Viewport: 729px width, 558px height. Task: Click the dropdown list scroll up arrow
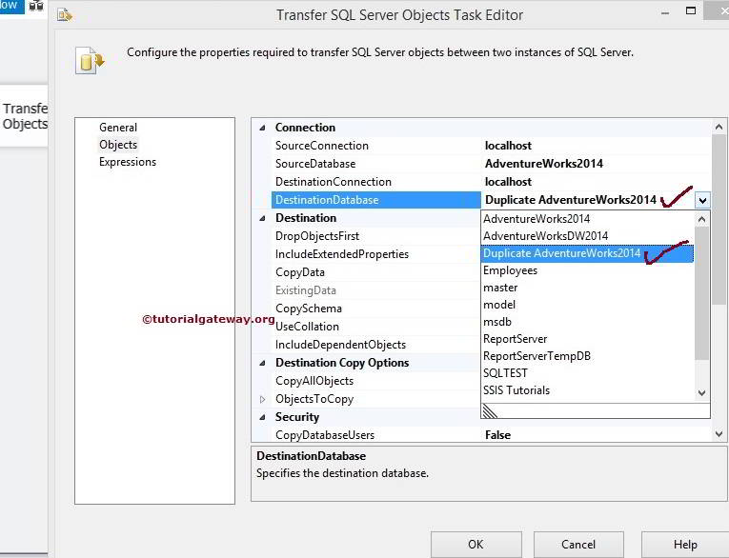702,219
